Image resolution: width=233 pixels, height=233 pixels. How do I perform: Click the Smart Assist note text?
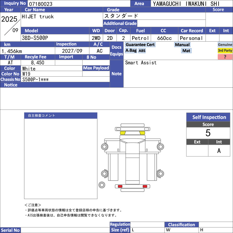(x=141, y=63)
